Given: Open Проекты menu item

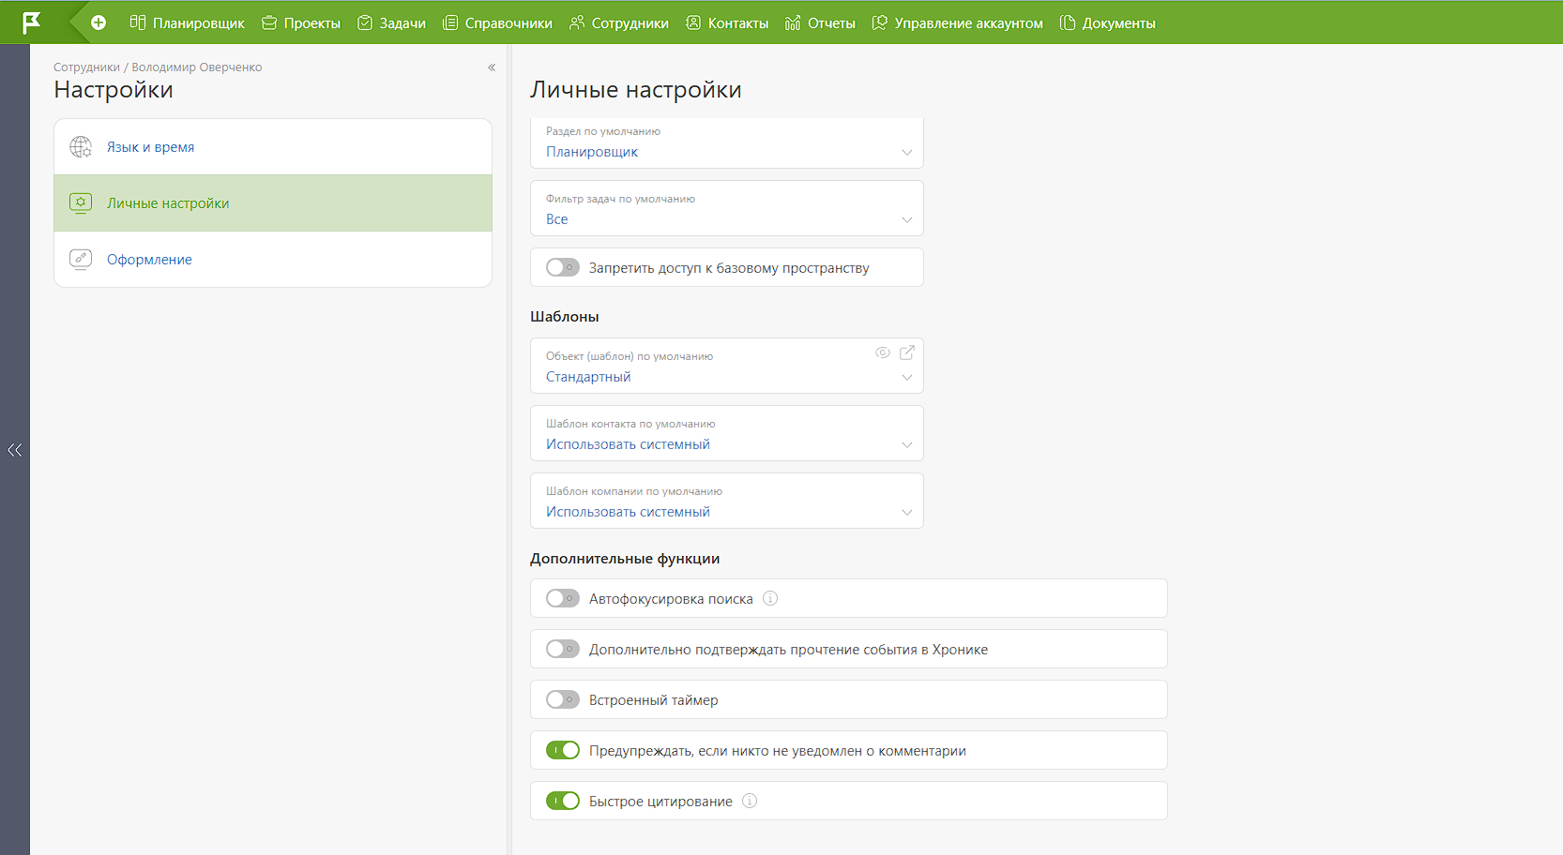Looking at the screenshot, I should tap(300, 22).
